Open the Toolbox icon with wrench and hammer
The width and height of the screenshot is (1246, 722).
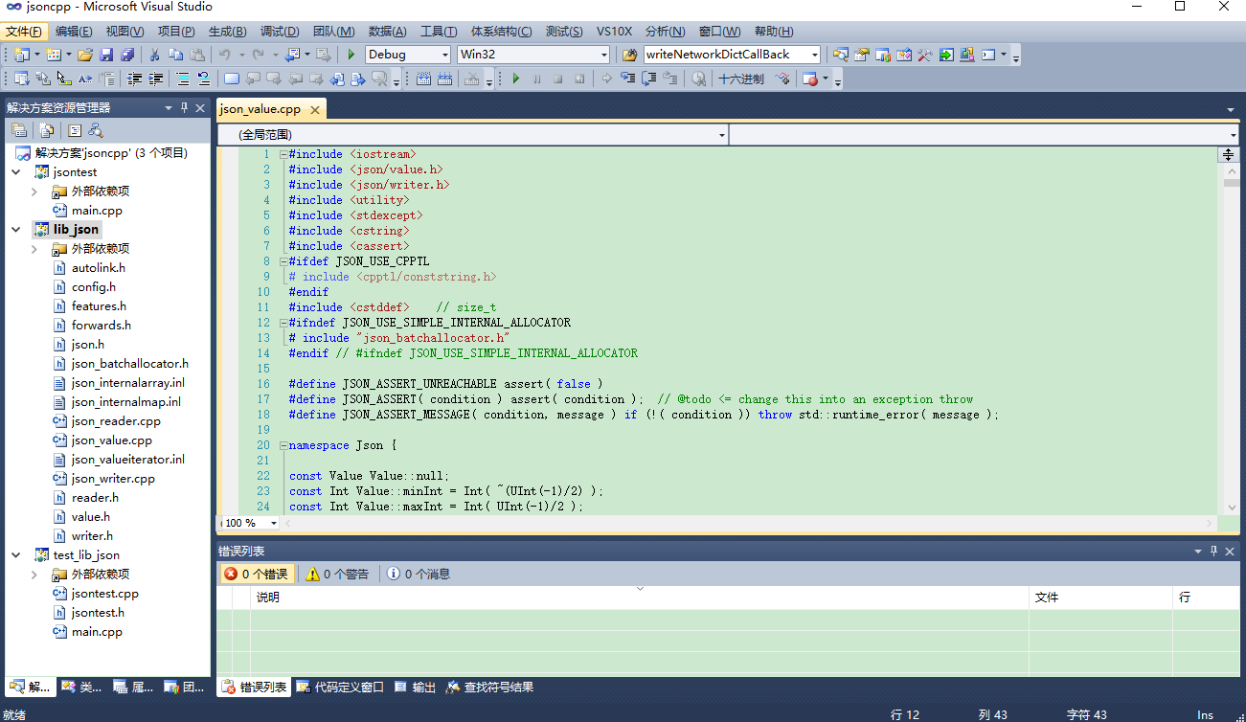(924, 55)
